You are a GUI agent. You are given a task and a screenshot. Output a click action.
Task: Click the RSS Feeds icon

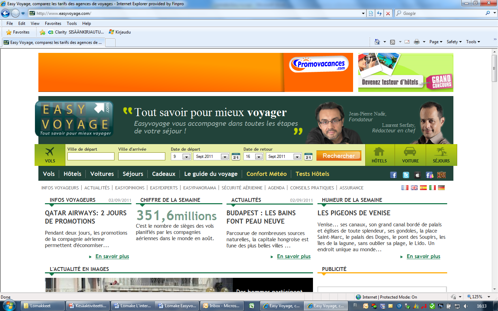pos(393,42)
